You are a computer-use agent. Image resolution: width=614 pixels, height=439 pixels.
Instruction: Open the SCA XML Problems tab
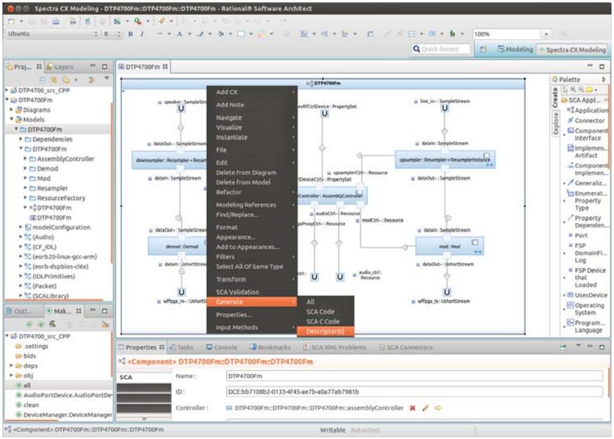pyautogui.click(x=334, y=347)
